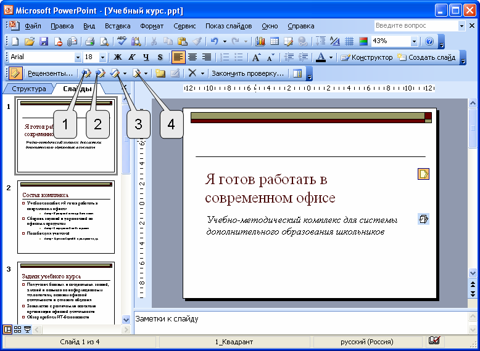The image size is (480, 351).
Task: Open the review comment marker on slide
Action: pos(423,174)
